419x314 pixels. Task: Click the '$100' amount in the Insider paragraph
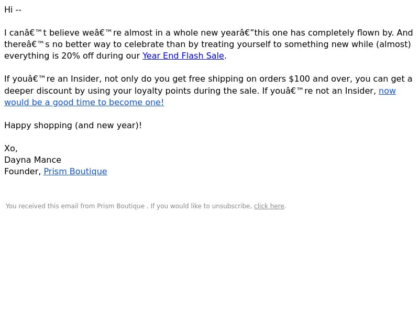(x=299, y=79)
